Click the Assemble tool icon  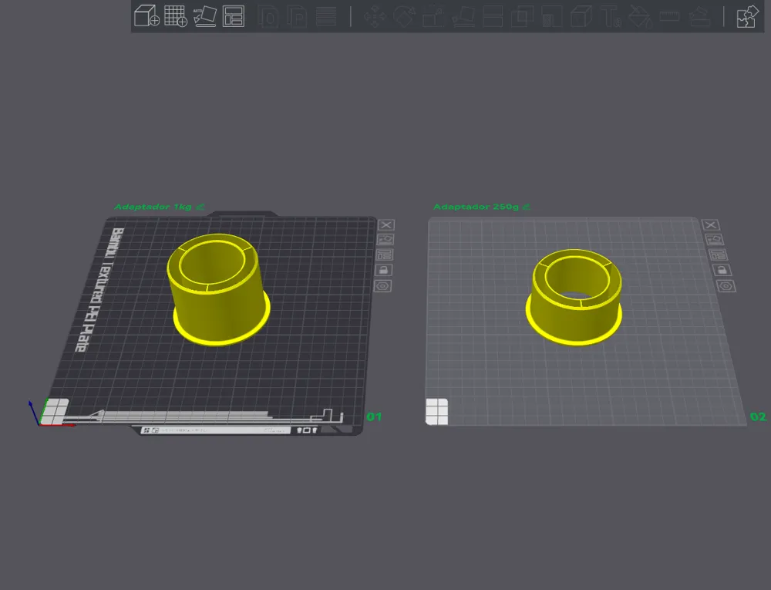[699, 15]
